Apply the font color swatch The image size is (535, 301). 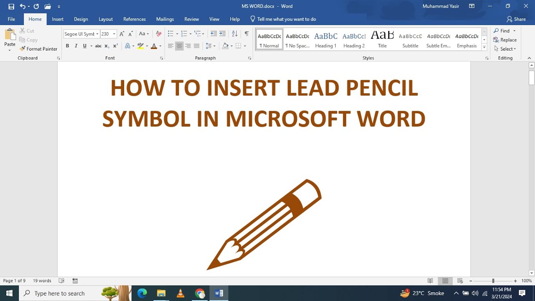154,46
